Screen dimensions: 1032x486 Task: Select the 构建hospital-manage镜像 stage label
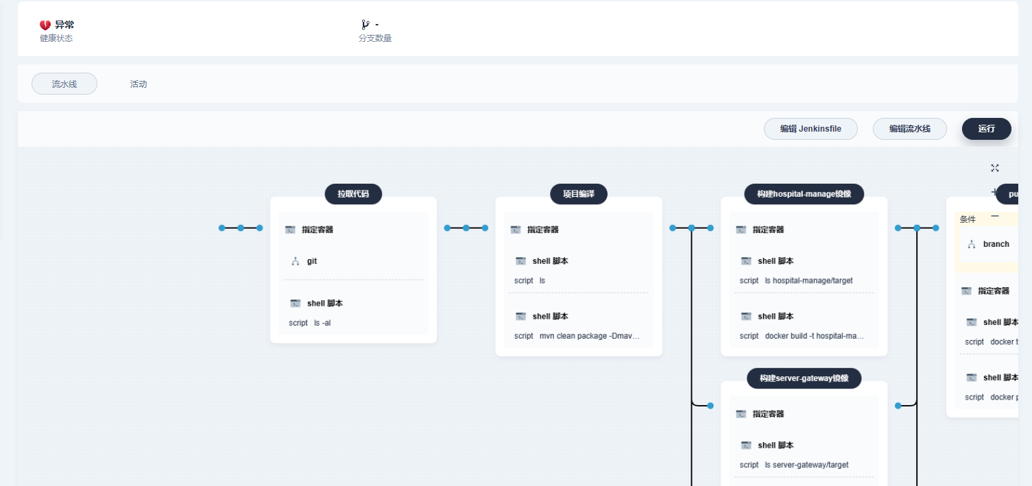pyautogui.click(x=804, y=194)
